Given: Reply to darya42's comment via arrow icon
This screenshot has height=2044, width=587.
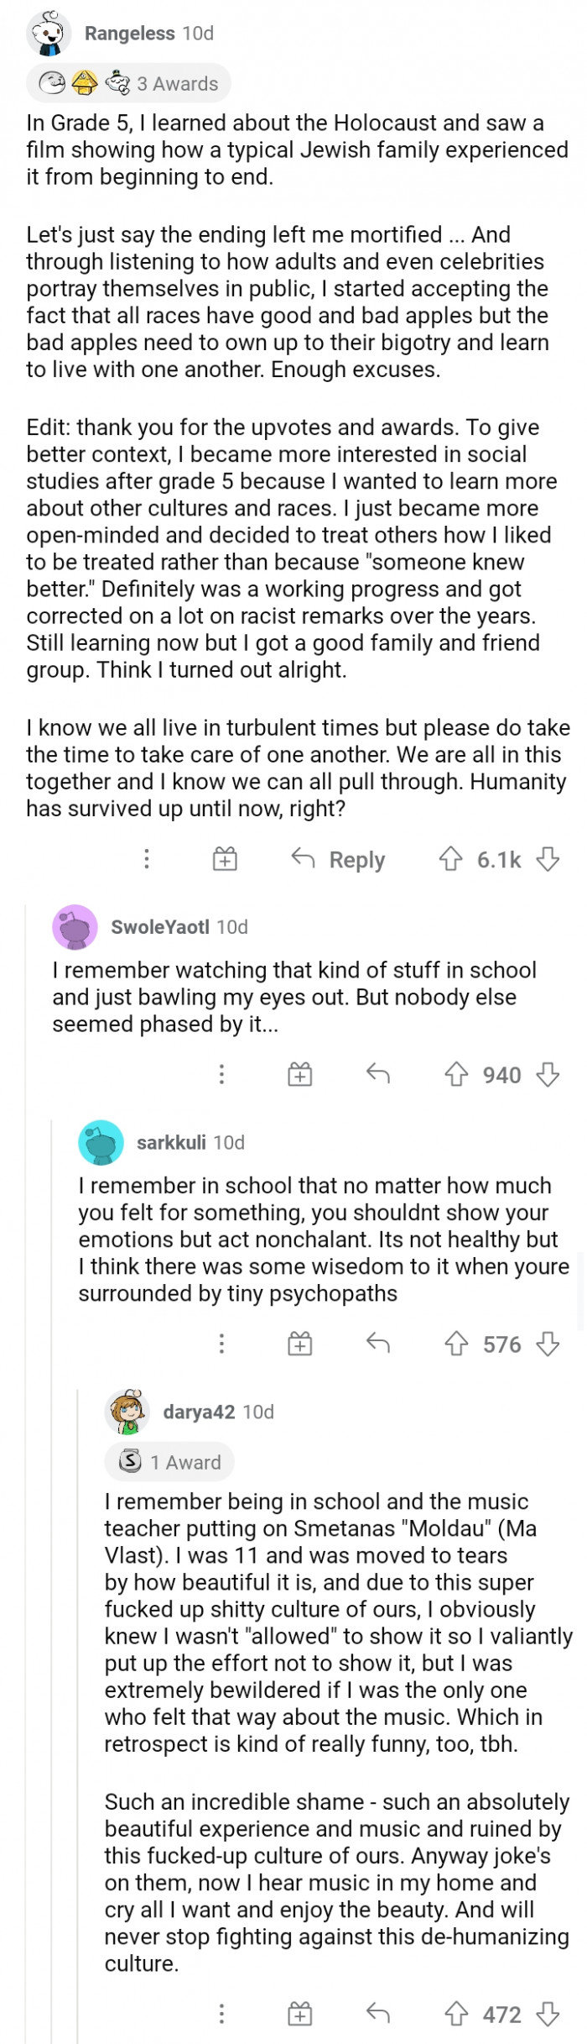Looking at the screenshot, I should click(378, 2013).
